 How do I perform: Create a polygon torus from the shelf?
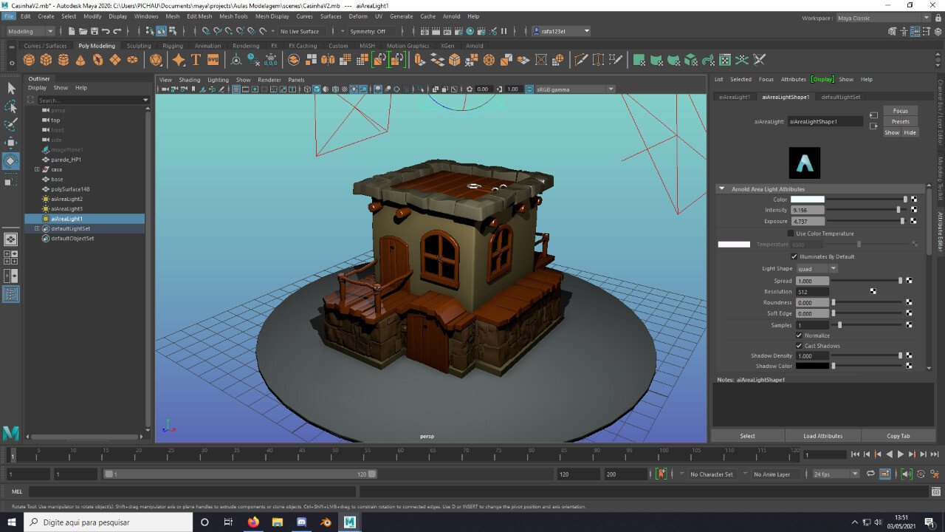96,60
